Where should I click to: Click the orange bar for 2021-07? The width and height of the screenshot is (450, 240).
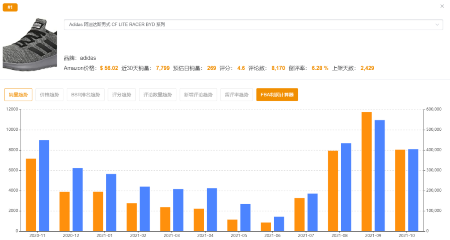tap(300, 215)
